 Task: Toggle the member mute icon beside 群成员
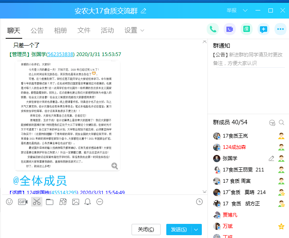coord(272,123)
